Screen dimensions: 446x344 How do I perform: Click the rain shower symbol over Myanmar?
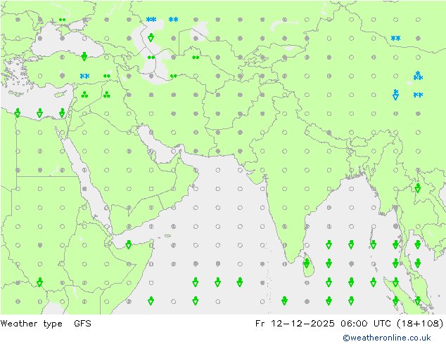[x=418, y=188]
